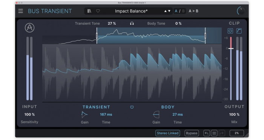Grab the window resize corner handle
The width and height of the screenshot is (264, 140).
(x=247, y=135)
